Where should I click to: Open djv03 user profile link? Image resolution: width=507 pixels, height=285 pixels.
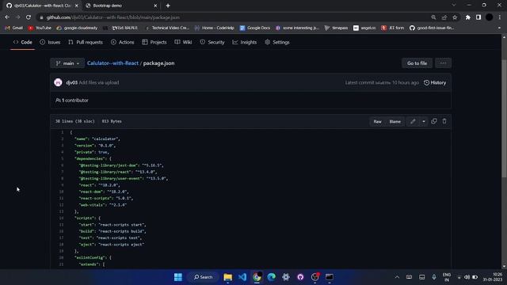click(x=72, y=82)
